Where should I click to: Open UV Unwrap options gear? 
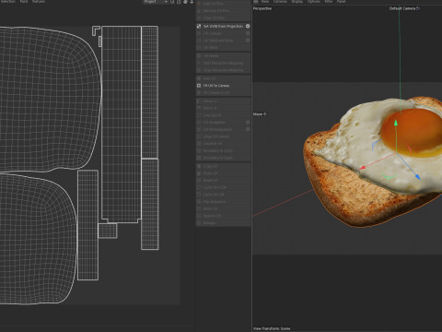pos(248,33)
